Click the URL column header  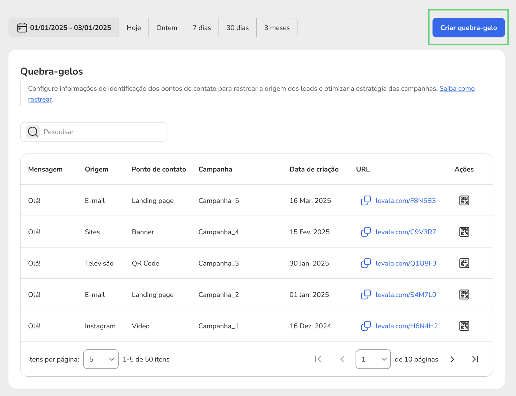tap(363, 169)
